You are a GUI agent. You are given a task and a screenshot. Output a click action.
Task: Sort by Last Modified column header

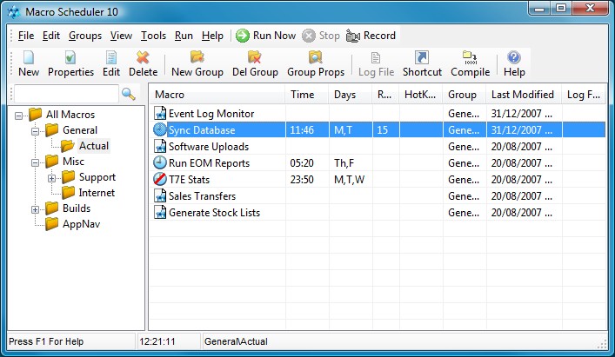[x=524, y=95]
